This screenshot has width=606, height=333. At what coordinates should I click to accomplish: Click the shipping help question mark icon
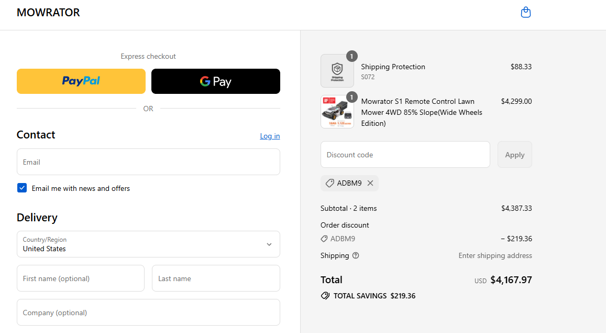pyautogui.click(x=356, y=255)
